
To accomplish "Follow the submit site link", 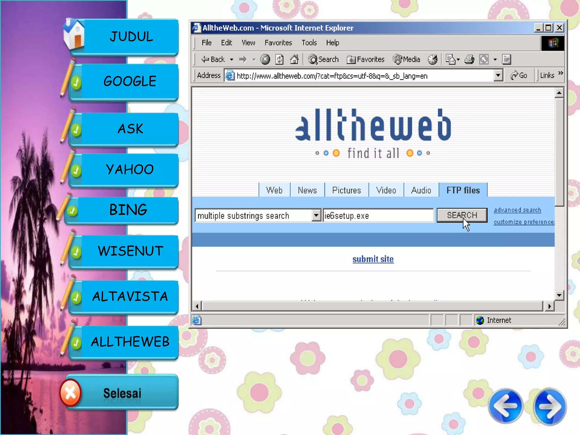I will point(373,259).
